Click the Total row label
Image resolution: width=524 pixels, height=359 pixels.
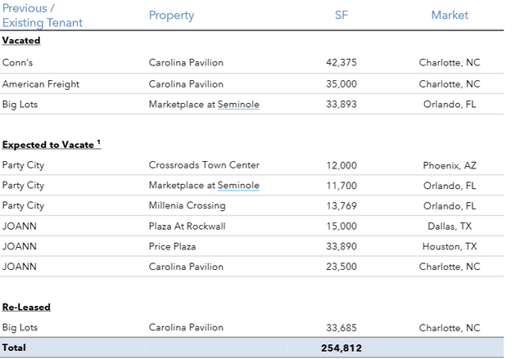coord(14,348)
